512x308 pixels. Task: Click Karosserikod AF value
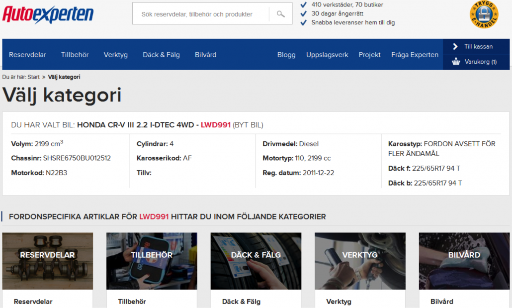click(187, 158)
